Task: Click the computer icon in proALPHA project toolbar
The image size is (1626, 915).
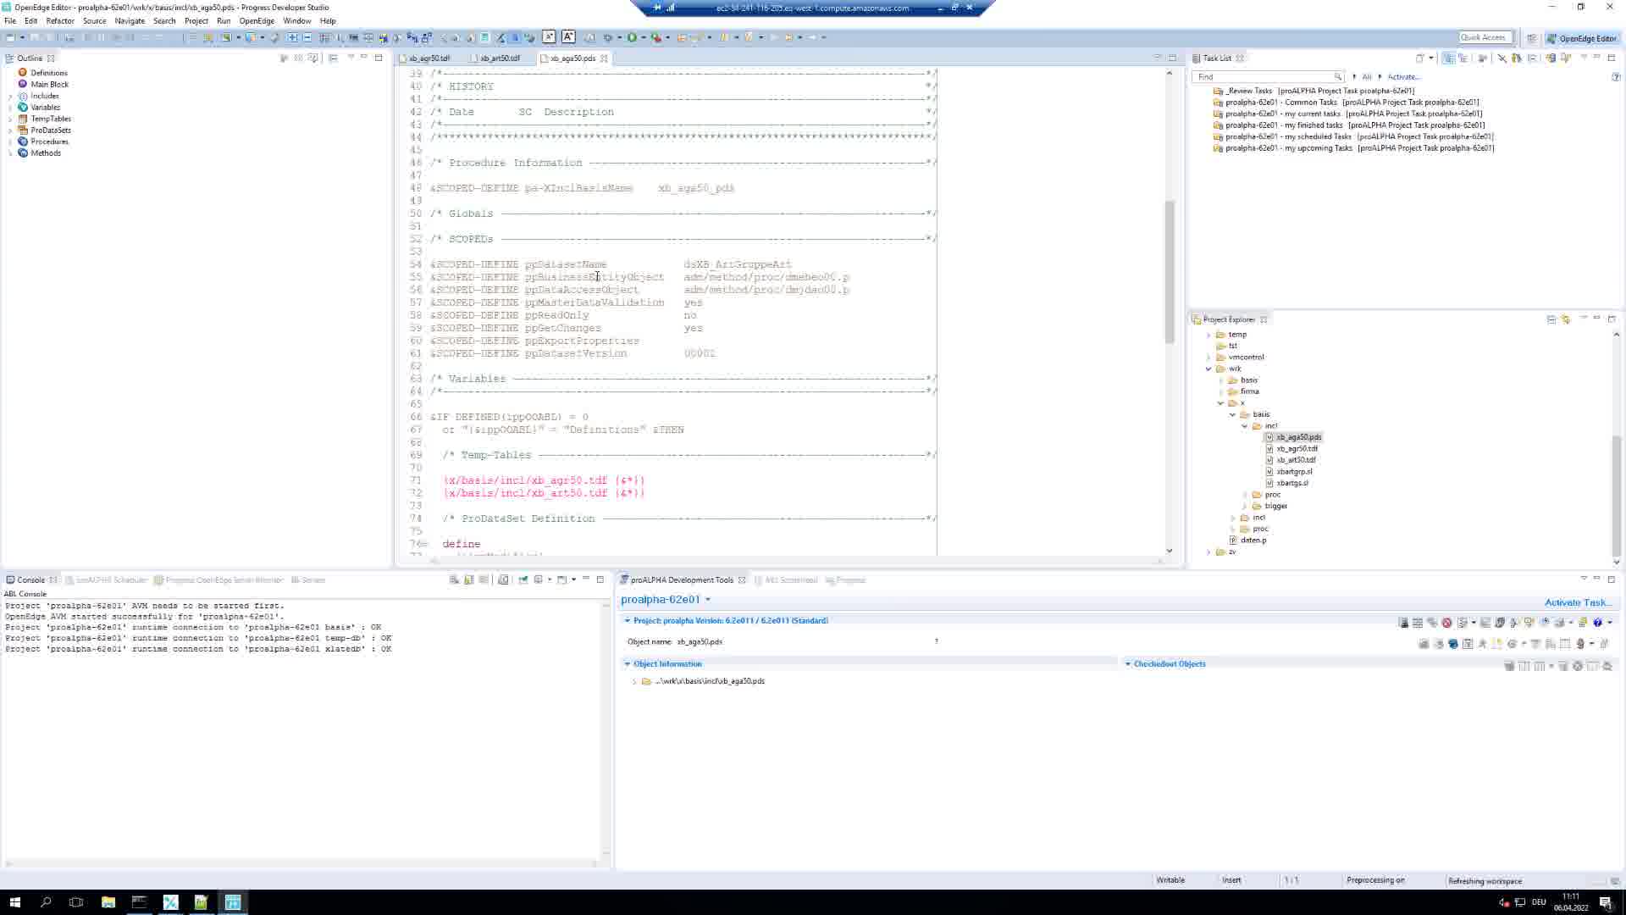Action: (1403, 623)
